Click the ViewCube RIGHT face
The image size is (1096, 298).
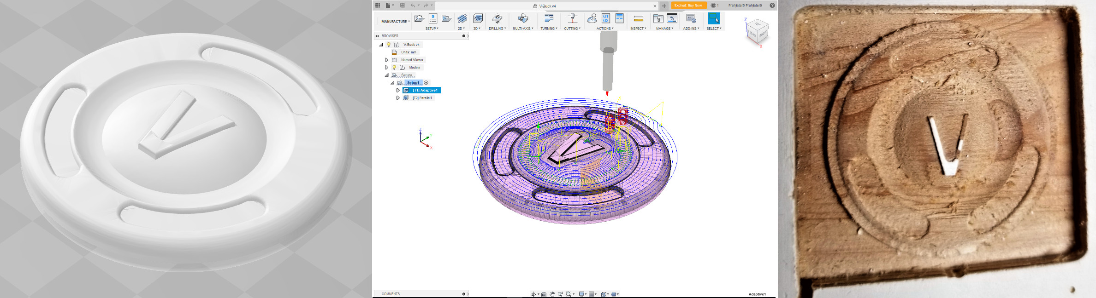(763, 34)
